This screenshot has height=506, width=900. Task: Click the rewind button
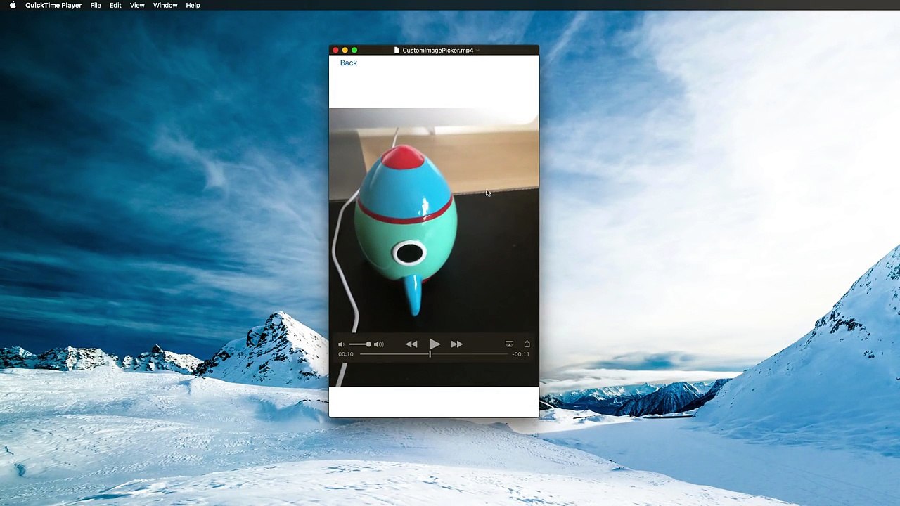click(411, 344)
